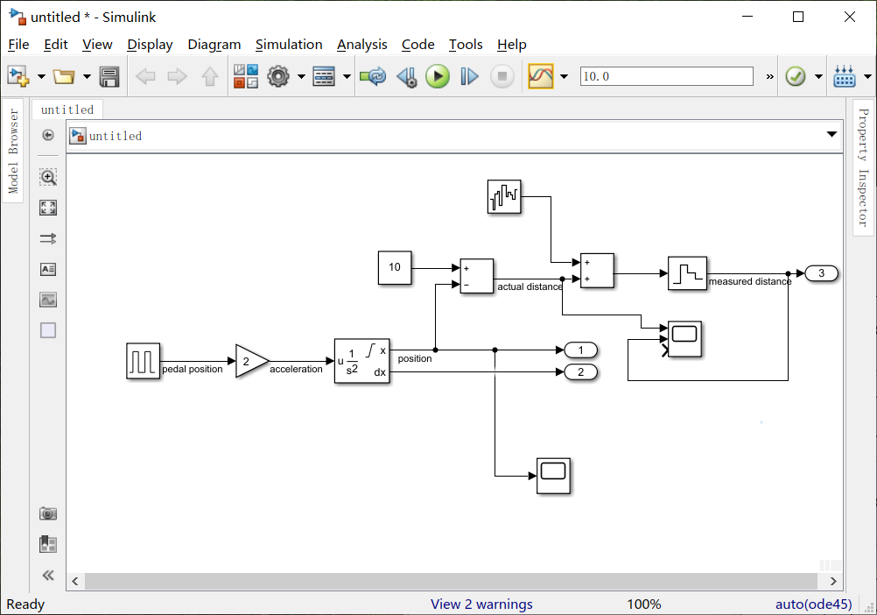Open Model Configuration Parameters gear icon
The width and height of the screenshot is (877, 615).
tap(278, 75)
